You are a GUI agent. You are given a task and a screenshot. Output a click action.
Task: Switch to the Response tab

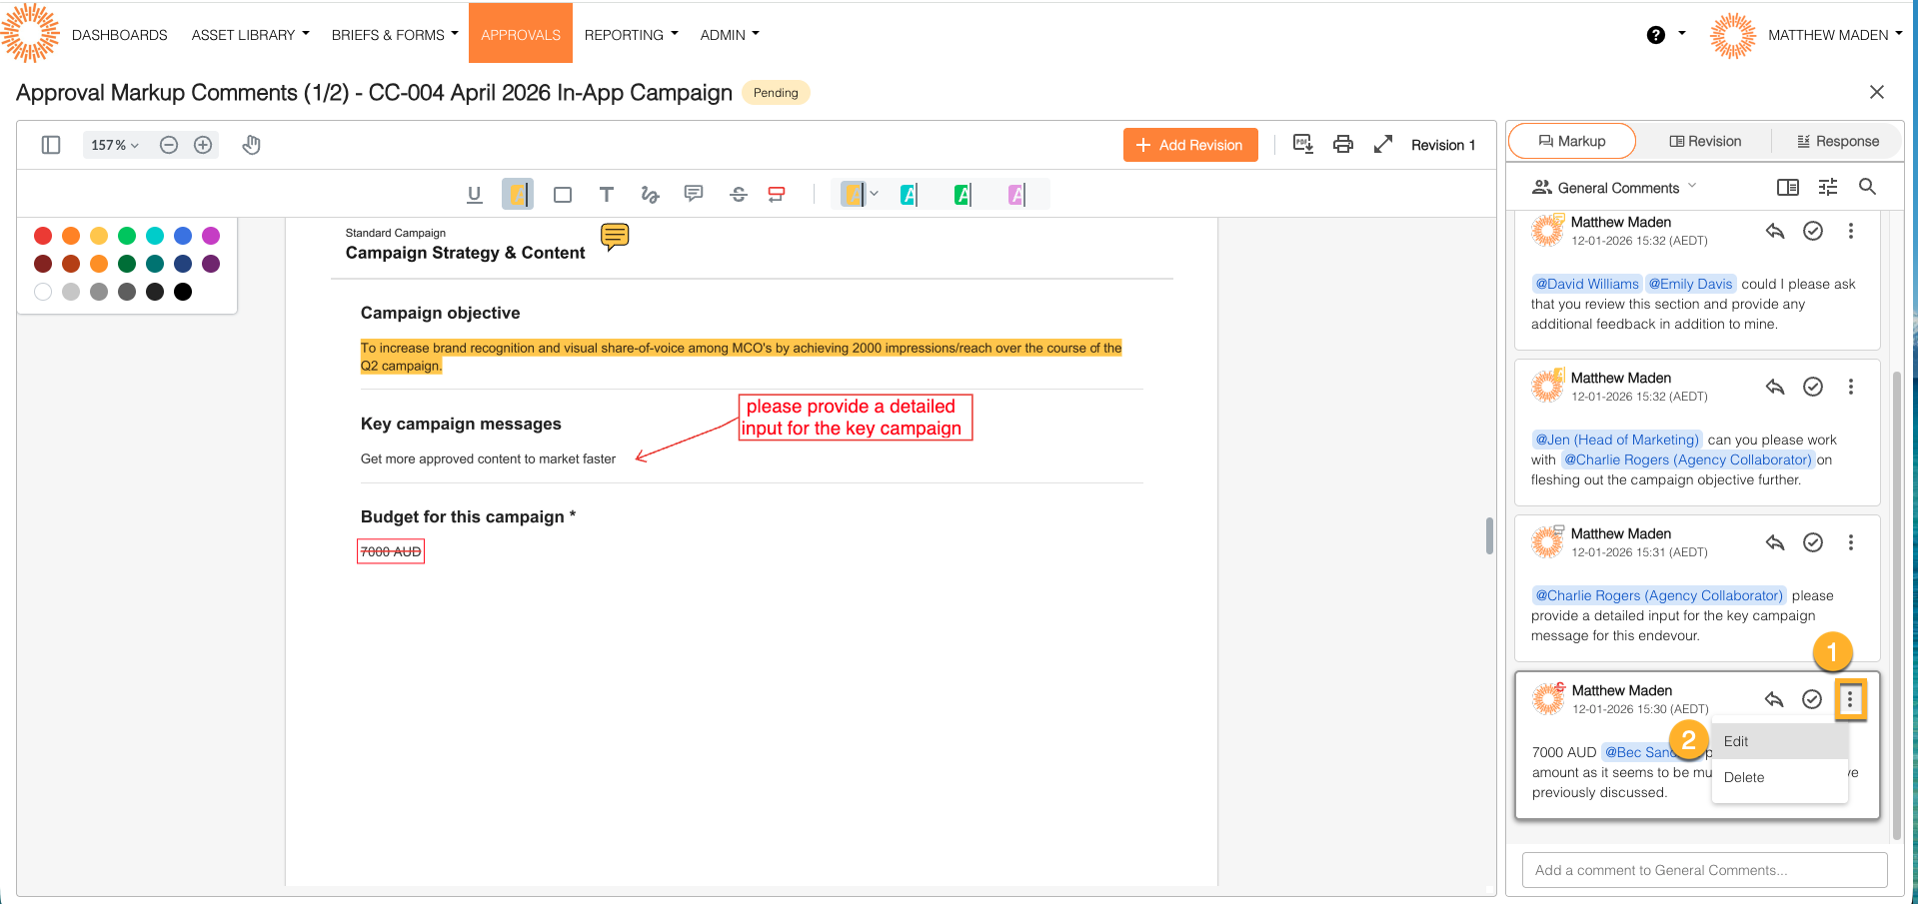pos(1838,141)
